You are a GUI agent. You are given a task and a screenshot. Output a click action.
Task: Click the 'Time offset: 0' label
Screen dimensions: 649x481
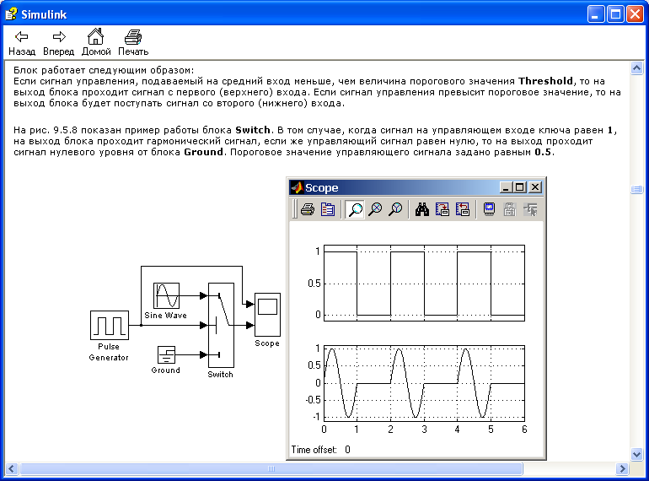tap(321, 450)
